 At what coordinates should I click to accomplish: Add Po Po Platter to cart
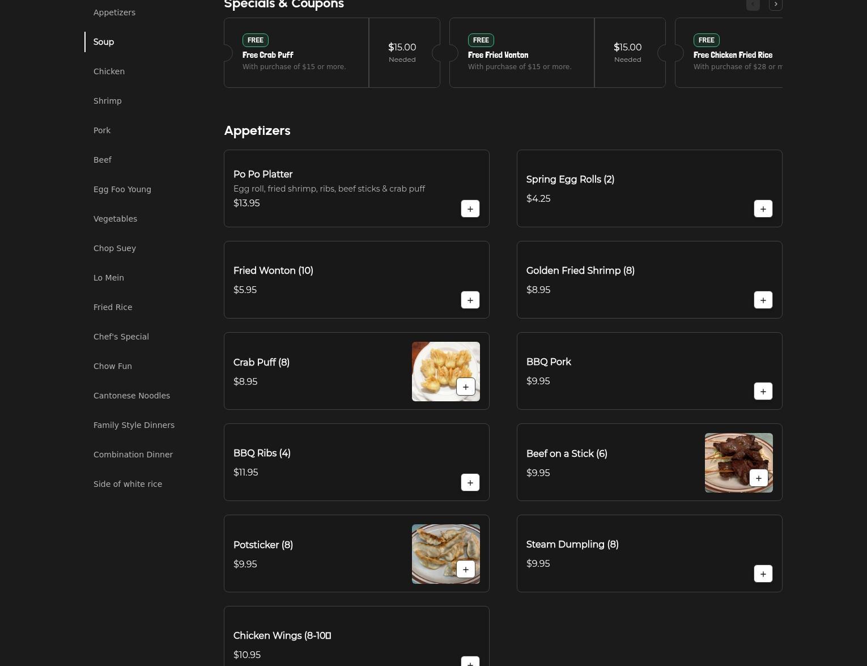(x=470, y=209)
